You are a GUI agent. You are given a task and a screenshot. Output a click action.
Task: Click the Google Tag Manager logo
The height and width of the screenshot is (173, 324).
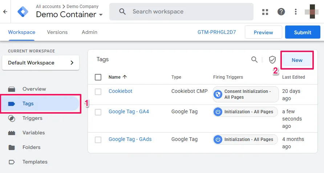pyautogui.click(x=24, y=12)
